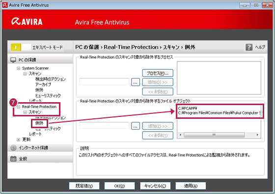Minimize the Avira Free Antivirus window

click(x=245, y=5)
